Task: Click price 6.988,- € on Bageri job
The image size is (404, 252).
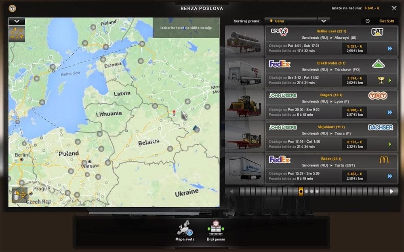Action: pyautogui.click(x=354, y=110)
